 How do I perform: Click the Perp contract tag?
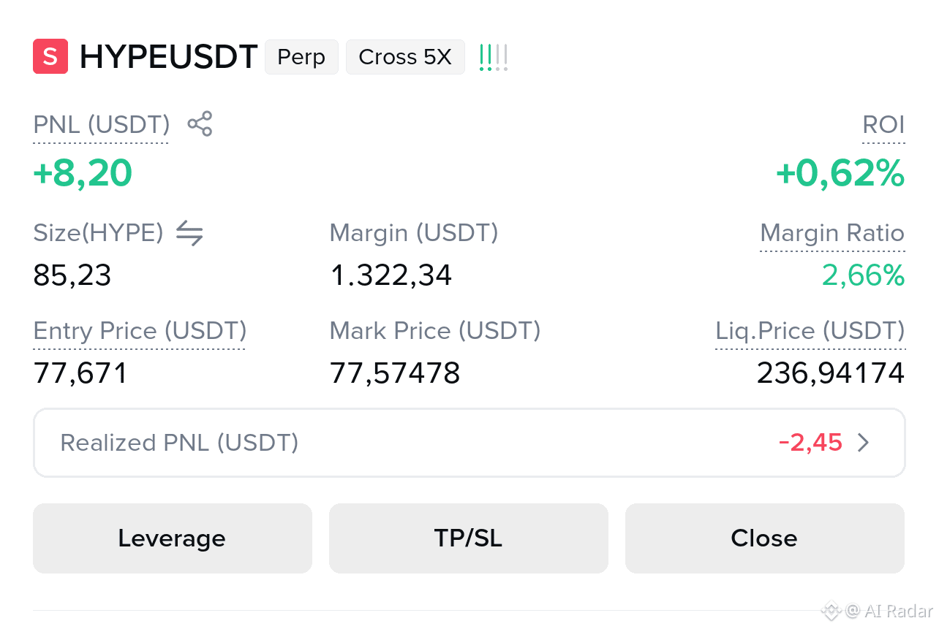(x=301, y=57)
